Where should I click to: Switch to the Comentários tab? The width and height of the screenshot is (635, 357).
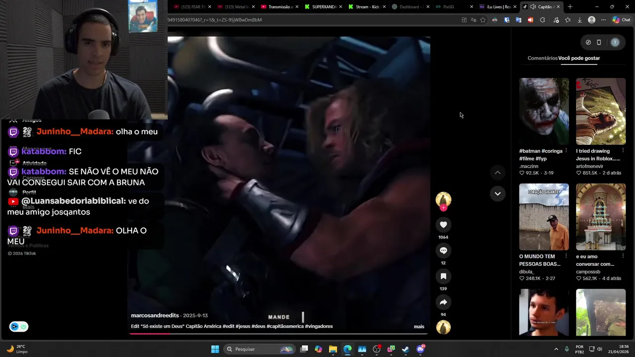[x=542, y=58]
